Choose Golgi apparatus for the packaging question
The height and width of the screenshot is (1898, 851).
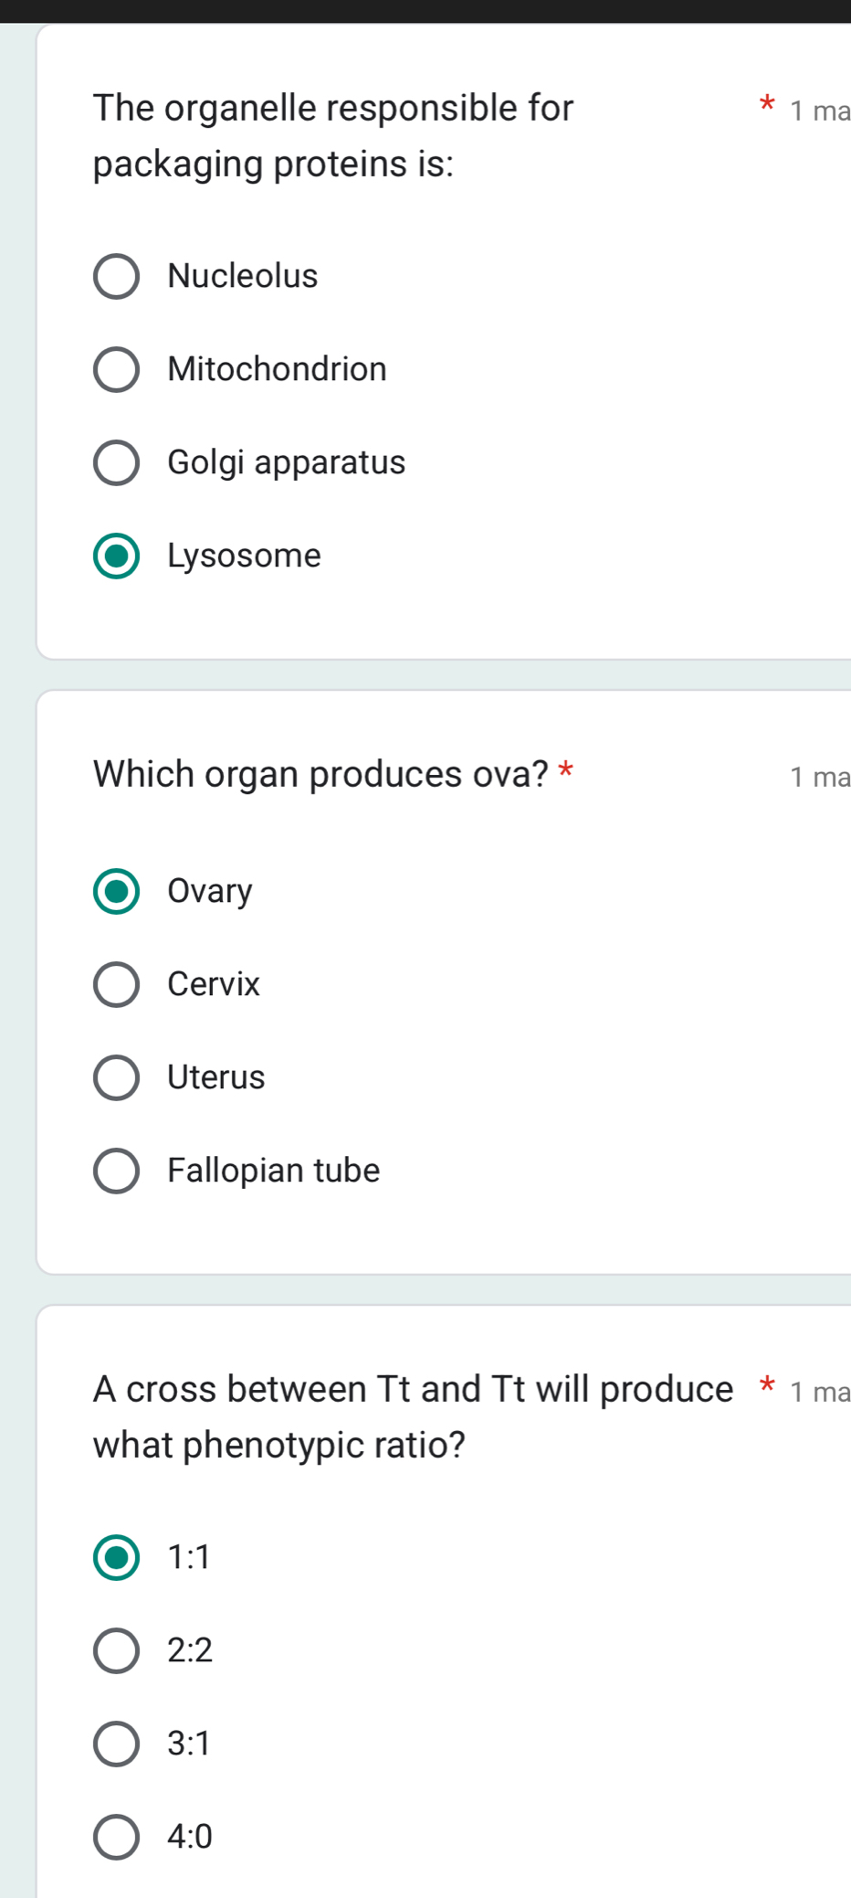click(116, 462)
